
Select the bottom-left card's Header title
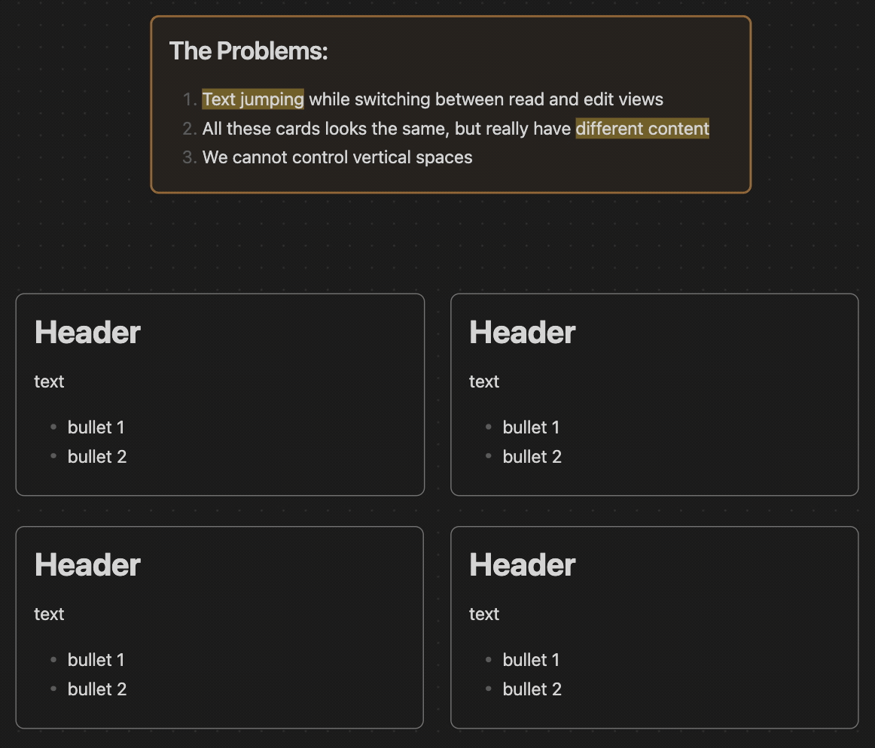click(87, 565)
